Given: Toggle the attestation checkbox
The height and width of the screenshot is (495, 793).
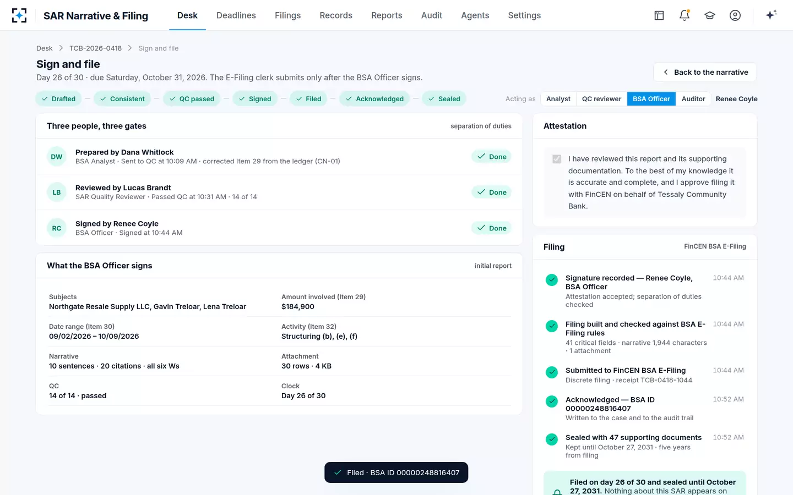Looking at the screenshot, I should (x=557, y=159).
